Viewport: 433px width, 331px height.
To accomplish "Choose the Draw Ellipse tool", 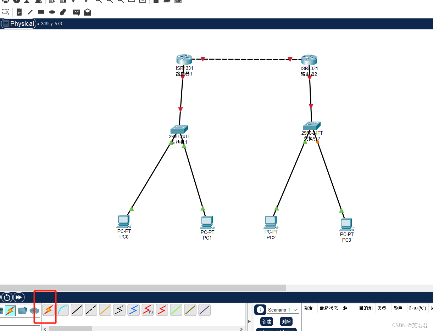I will pyautogui.click(x=52, y=12).
